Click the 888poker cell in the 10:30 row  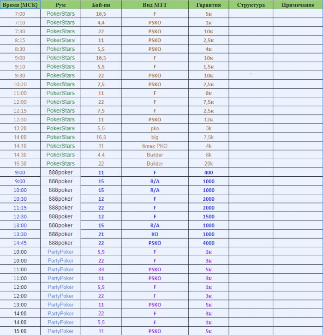click(60, 199)
